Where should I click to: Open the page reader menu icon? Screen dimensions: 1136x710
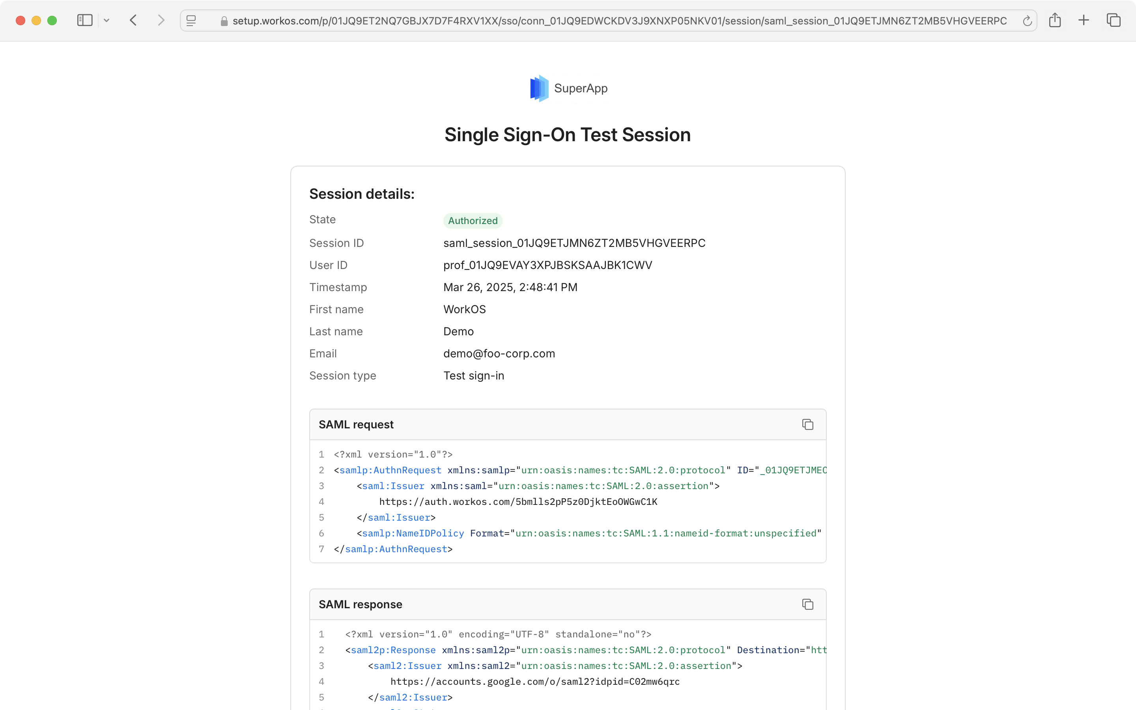click(x=191, y=21)
